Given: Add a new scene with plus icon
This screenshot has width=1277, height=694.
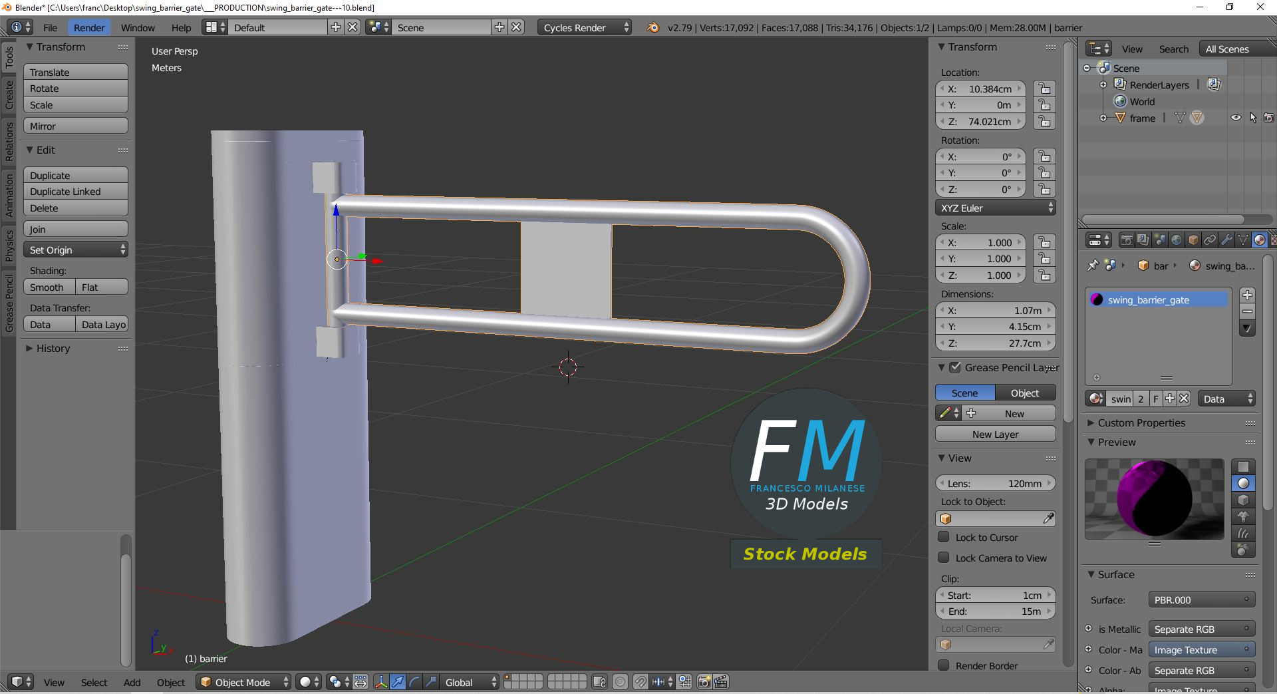Looking at the screenshot, I should tap(499, 27).
